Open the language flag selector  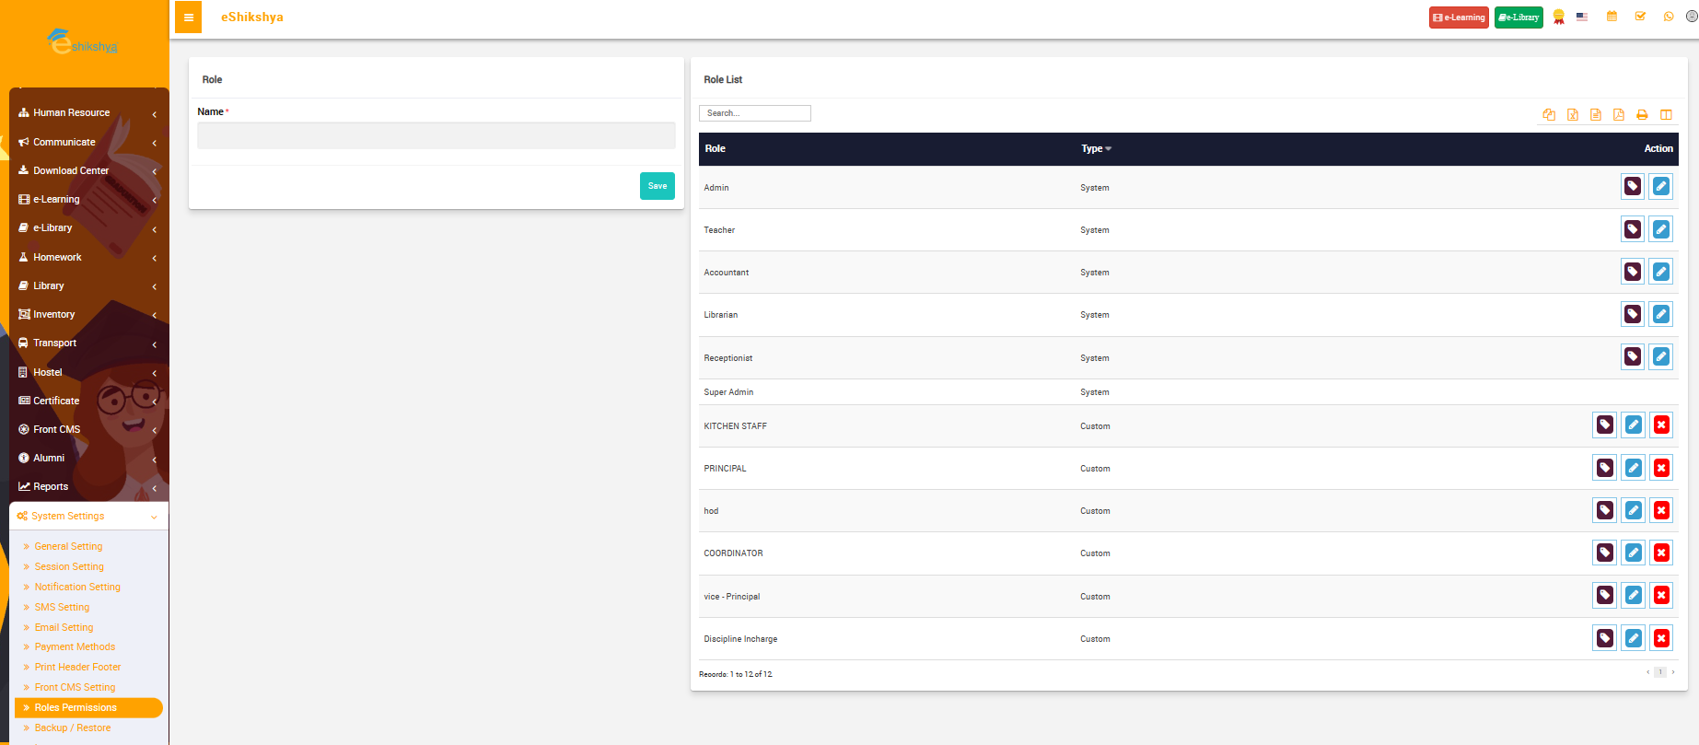tap(1582, 17)
